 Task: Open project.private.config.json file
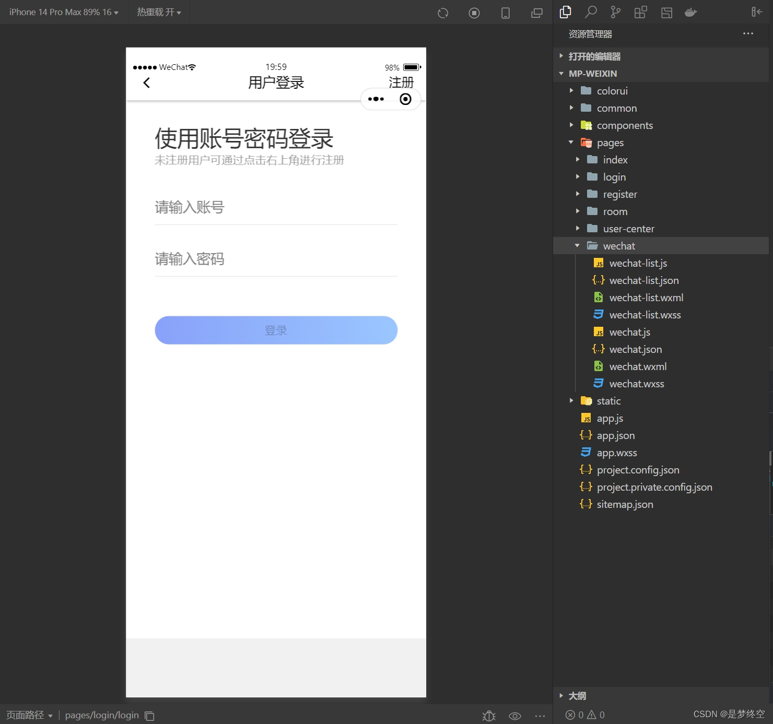[661, 487]
